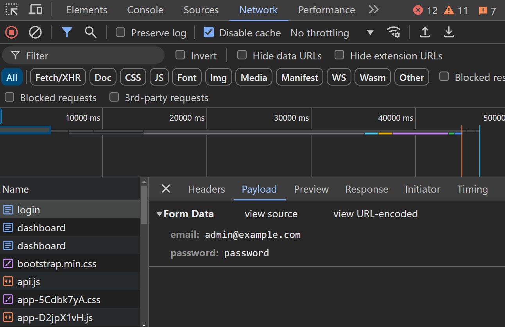This screenshot has height=327, width=505.
Task: Open the Elements panel tab
Action: pyautogui.click(x=87, y=10)
